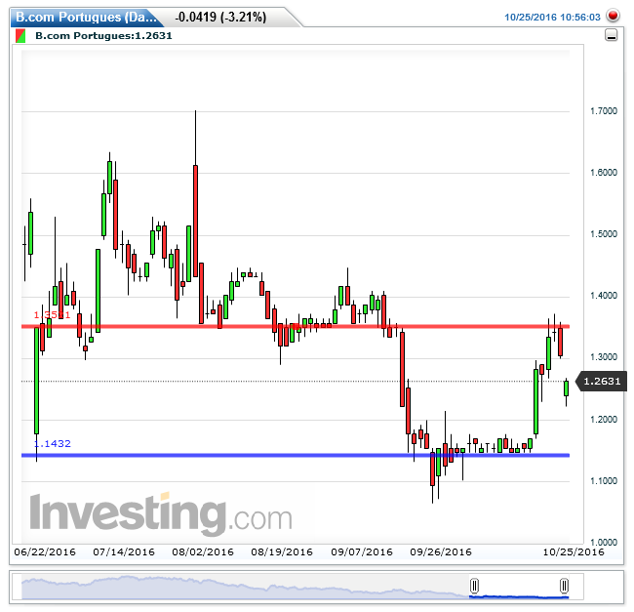This screenshot has height=612, width=634.
Task: Click the last green candle near 1.2631
Action: coord(566,388)
